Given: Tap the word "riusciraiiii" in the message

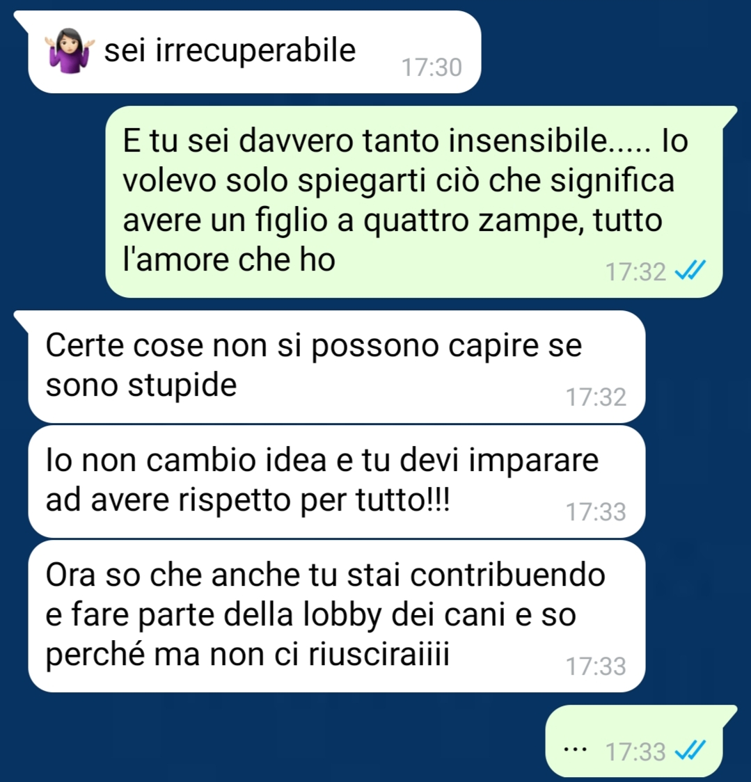Looking at the screenshot, I should (379, 654).
